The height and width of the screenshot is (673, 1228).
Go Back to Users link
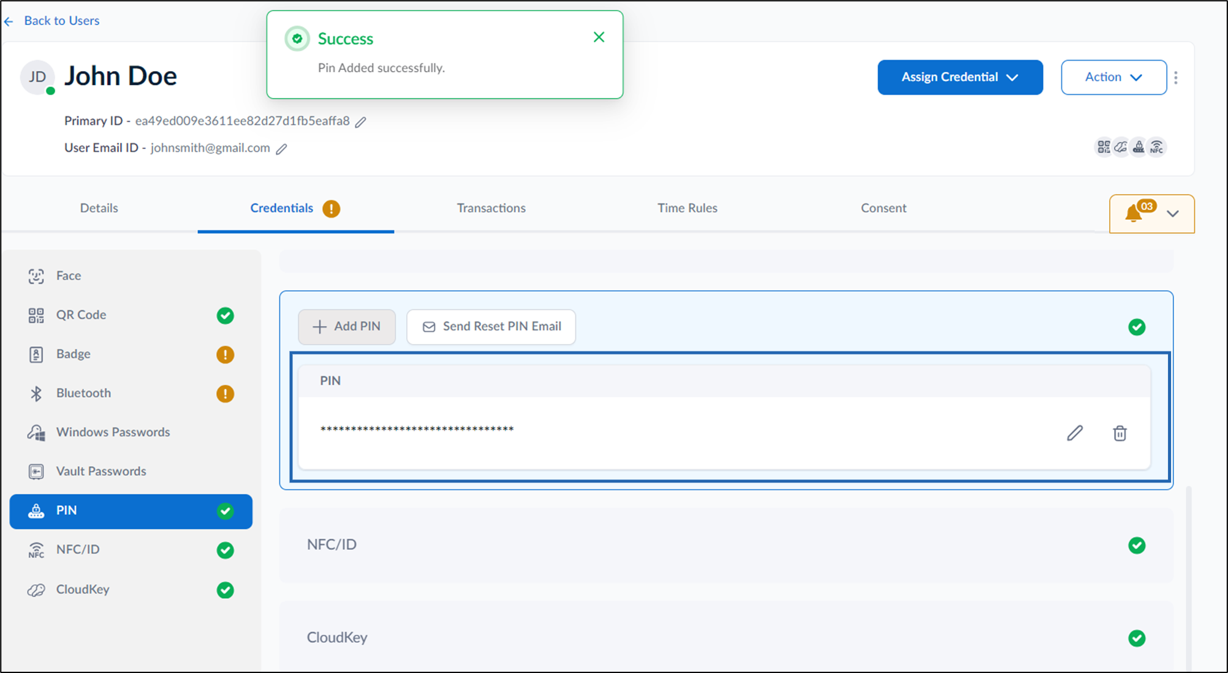61,21
